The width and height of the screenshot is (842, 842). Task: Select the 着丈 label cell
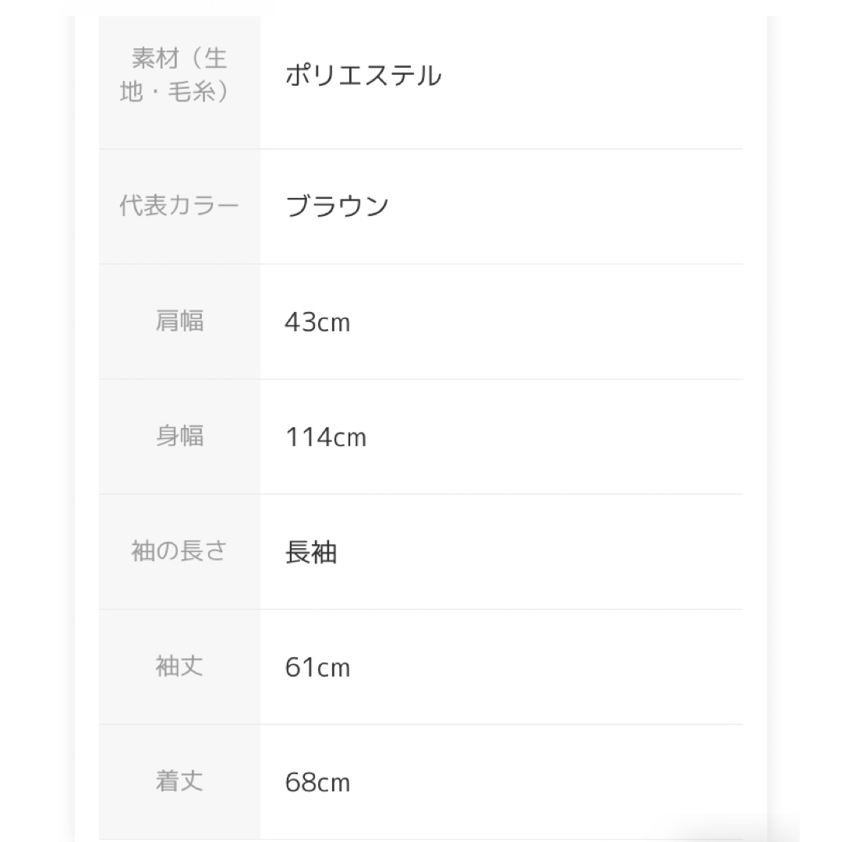click(x=179, y=781)
